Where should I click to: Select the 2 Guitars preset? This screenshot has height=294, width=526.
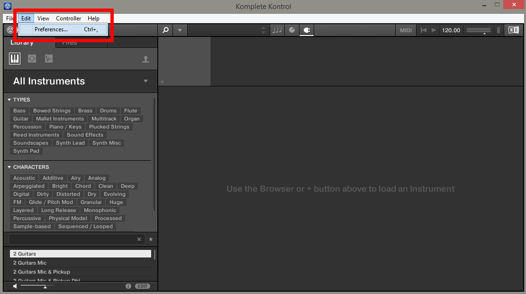click(81, 254)
